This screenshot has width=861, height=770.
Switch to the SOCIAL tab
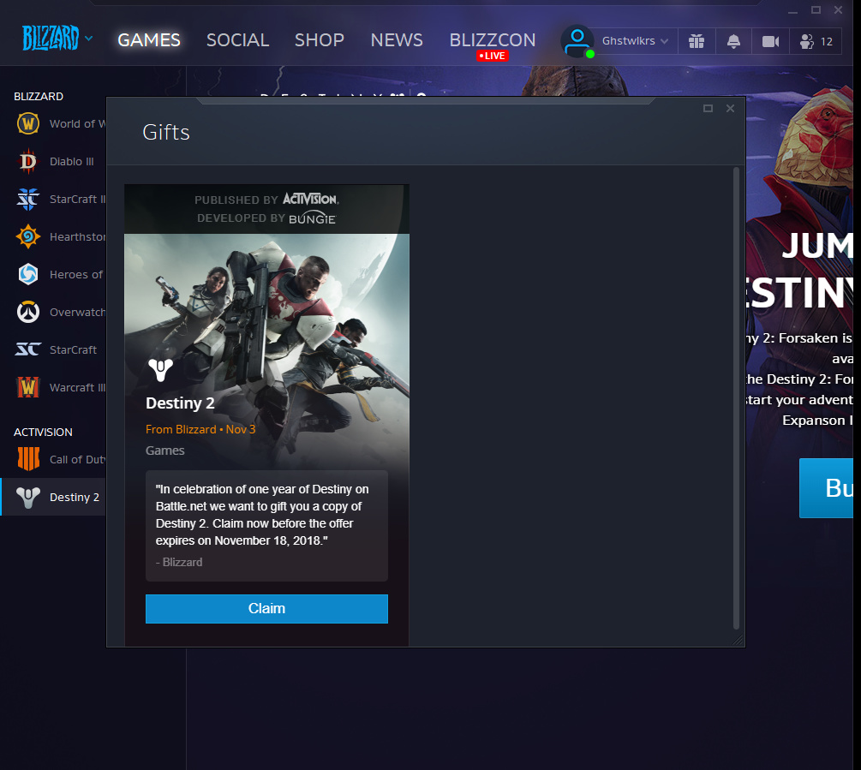[237, 40]
